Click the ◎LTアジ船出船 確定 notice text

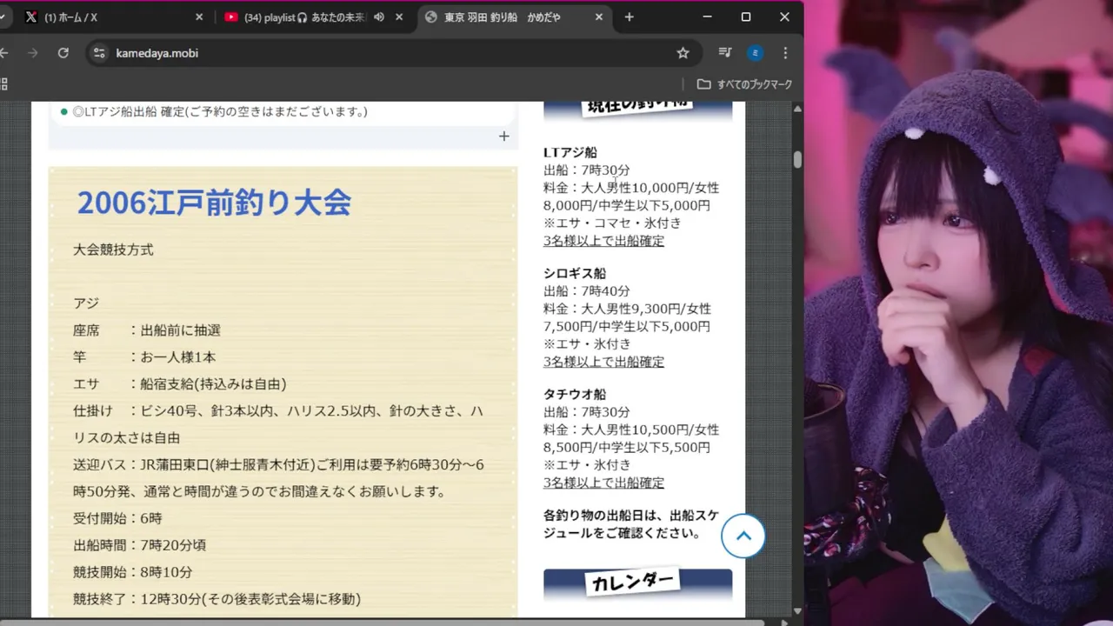coord(220,111)
